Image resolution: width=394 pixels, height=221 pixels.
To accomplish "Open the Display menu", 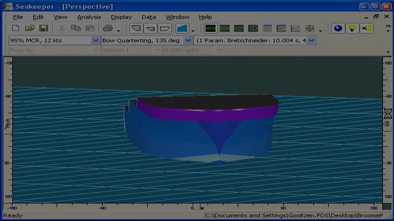I will [121, 17].
